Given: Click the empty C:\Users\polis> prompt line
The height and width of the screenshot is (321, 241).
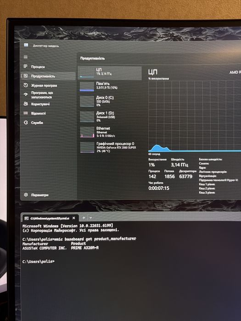Looking at the screenshot, I should click(39, 261).
